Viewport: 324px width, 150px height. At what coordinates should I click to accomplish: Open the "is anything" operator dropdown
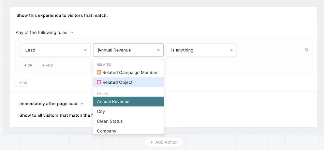[202, 50]
